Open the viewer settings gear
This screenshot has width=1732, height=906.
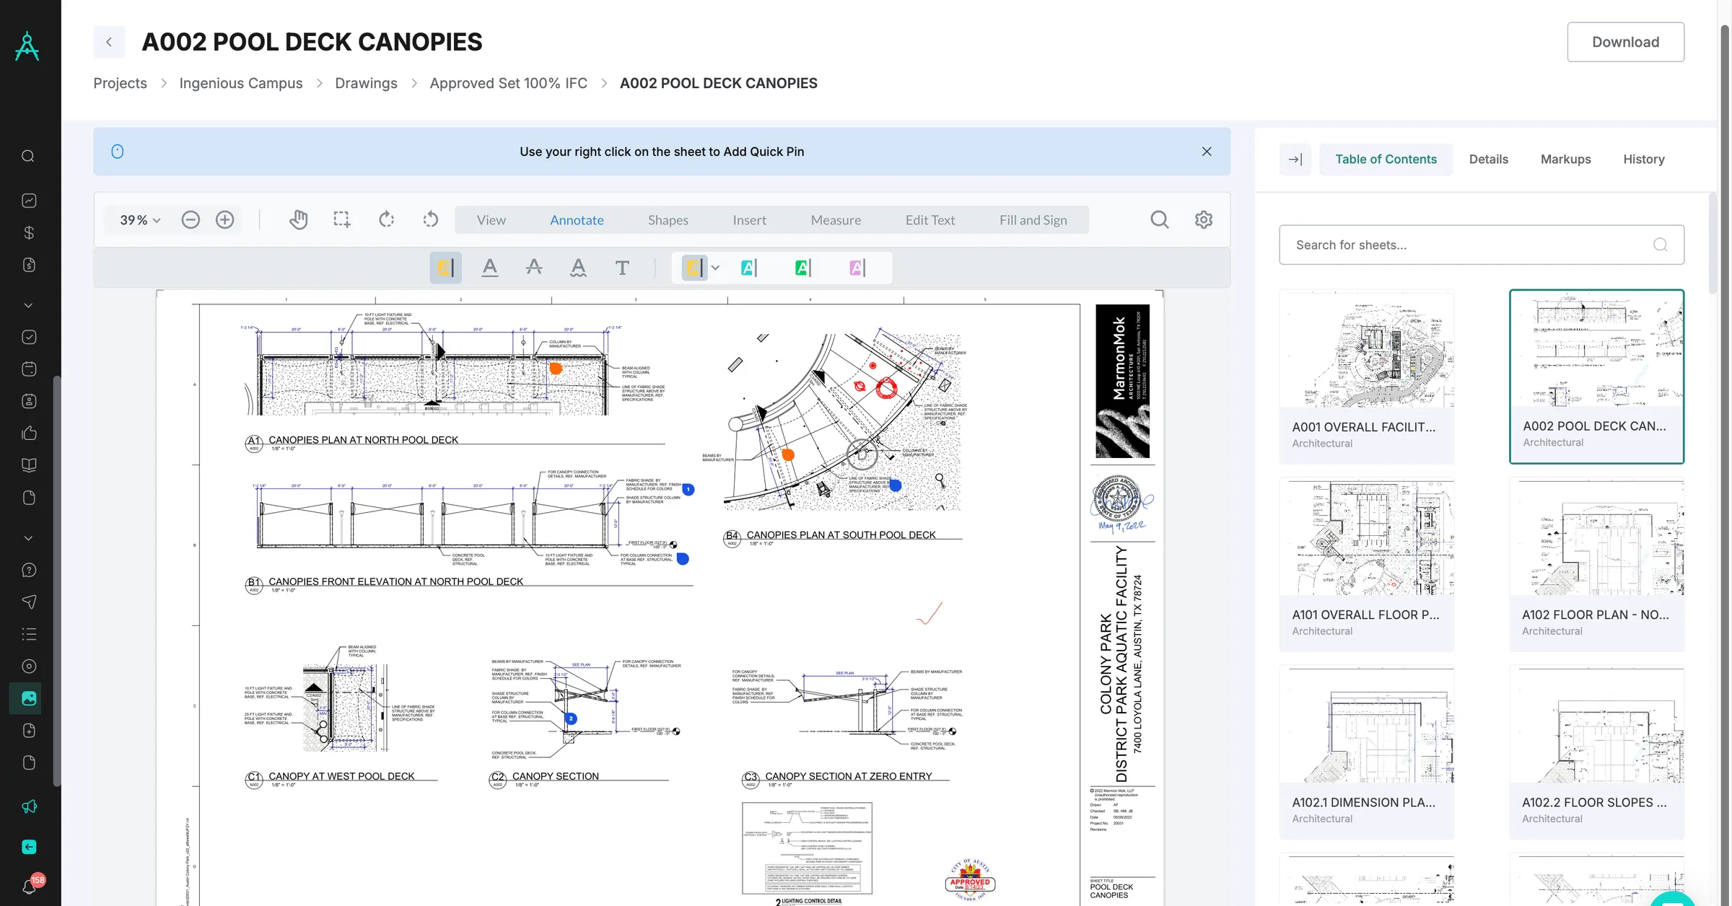point(1204,219)
